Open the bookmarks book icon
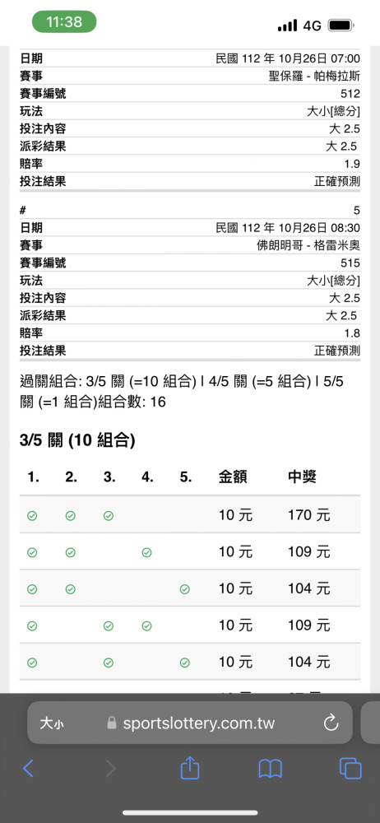The width and height of the screenshot is (380, 823). tap(271, 769)
